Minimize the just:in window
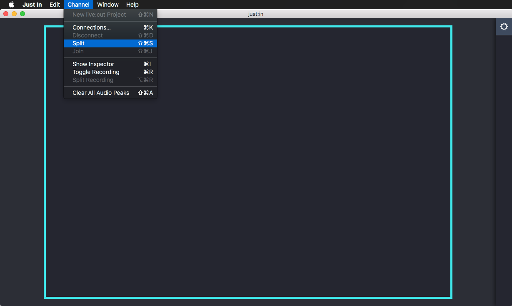This screenshot has width=512, height=306. click(x=14, y=14)
